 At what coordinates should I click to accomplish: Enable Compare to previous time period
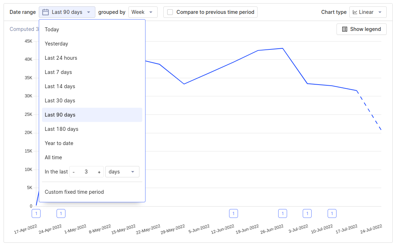[x=170, y=12]
